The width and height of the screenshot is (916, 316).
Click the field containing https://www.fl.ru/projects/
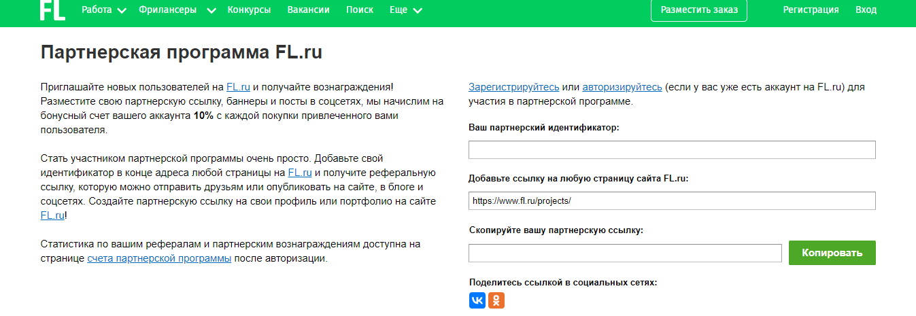point(672,201)
